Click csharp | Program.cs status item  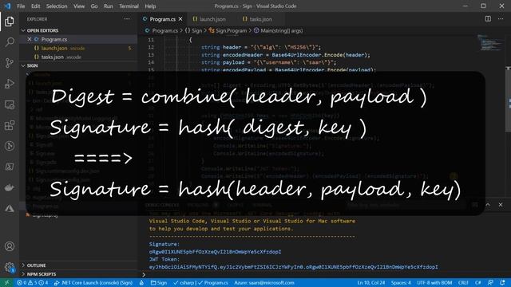tap(200, 282)
